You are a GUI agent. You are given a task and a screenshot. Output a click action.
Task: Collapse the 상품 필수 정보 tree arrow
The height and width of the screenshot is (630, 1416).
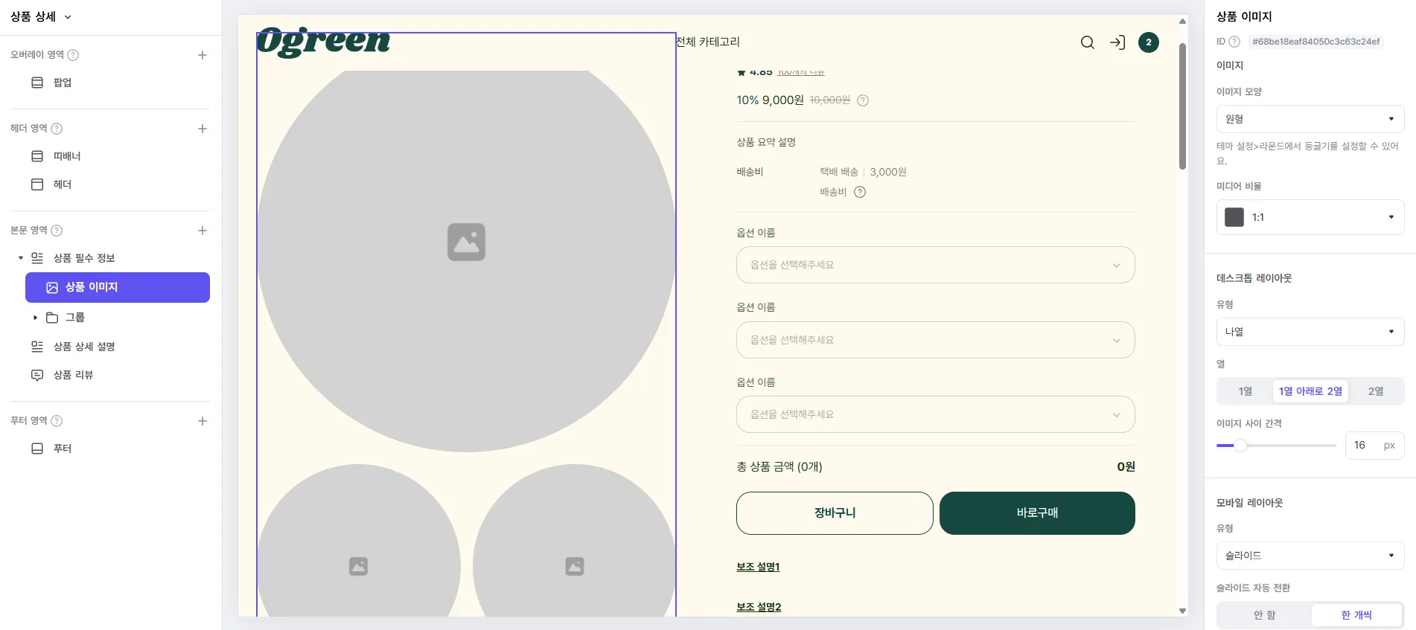(21, 258)
